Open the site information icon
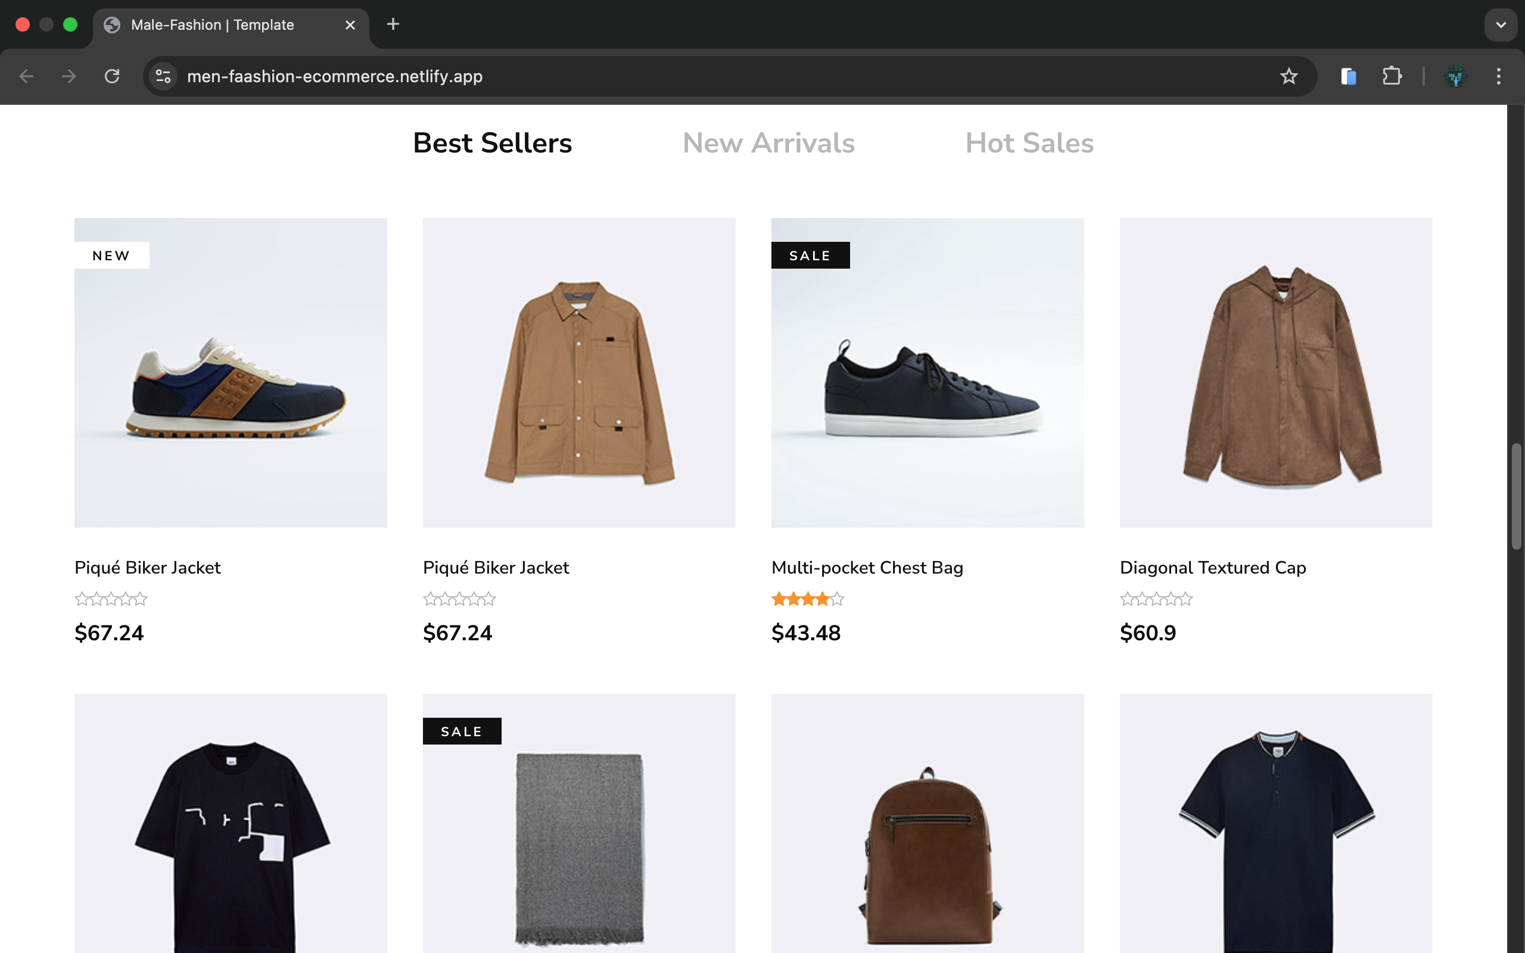 [x=163, y=76]
